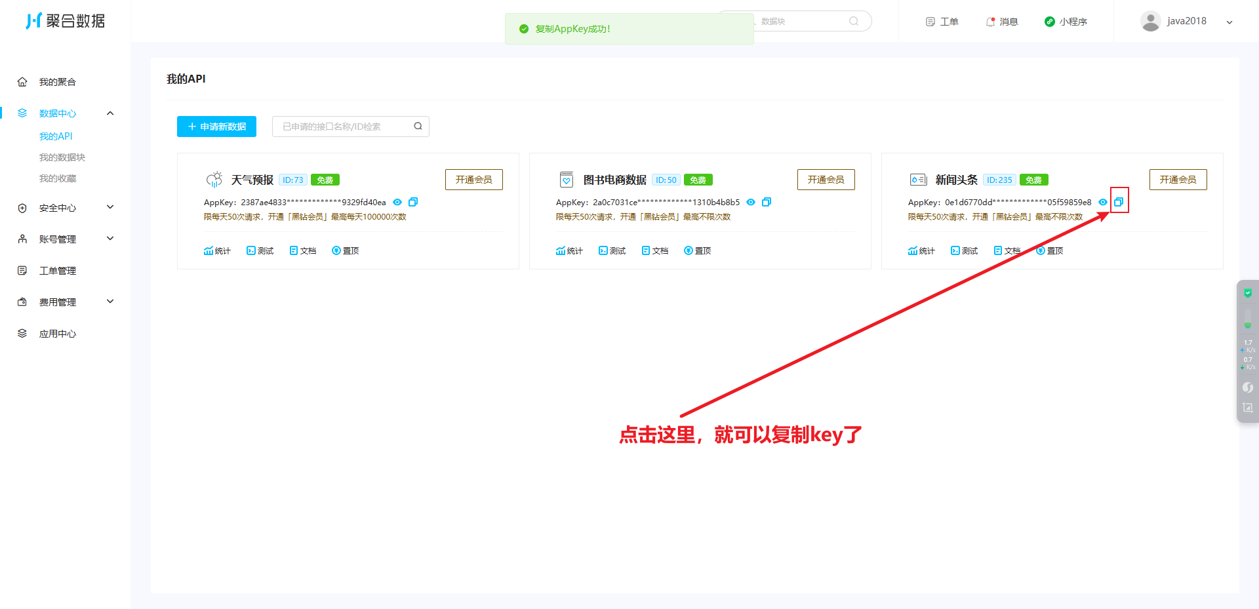Click 开通会员 on 新闻头条 card
The width and height of the screenshot is (1259, 609).
(1178, 180)
